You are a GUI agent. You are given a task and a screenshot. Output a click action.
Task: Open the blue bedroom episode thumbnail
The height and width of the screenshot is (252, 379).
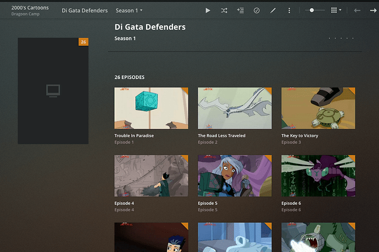[x=235, y=237]
